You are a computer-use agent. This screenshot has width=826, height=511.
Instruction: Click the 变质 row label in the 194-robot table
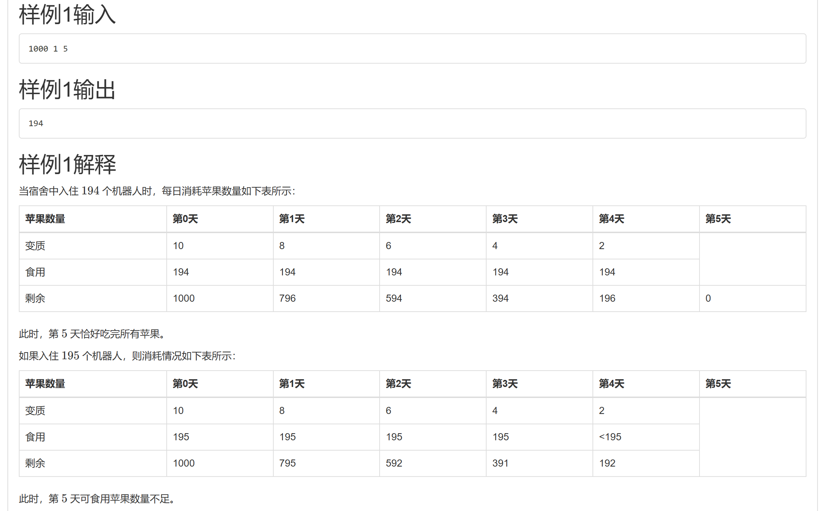(35, 246)
